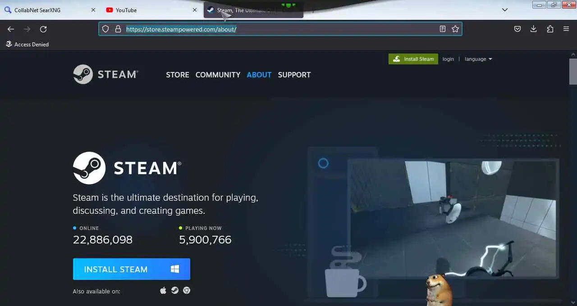This screenshot has width=577, height=306.
Task: Open the SUPPORT menu item
Action: [x=294, y=75]
